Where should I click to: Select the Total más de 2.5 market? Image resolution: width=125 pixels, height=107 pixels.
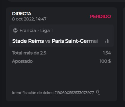pos(29,53)
